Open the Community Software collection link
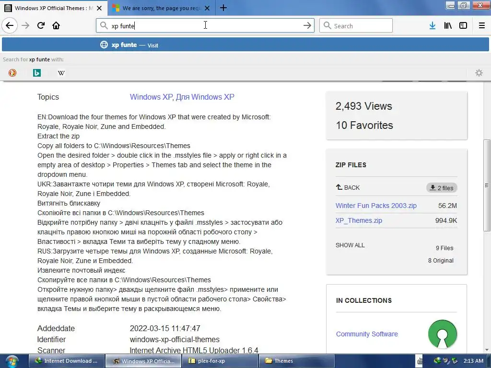This screenshot has height=368, width=491. pyautogui.click(x=367, y=334)
